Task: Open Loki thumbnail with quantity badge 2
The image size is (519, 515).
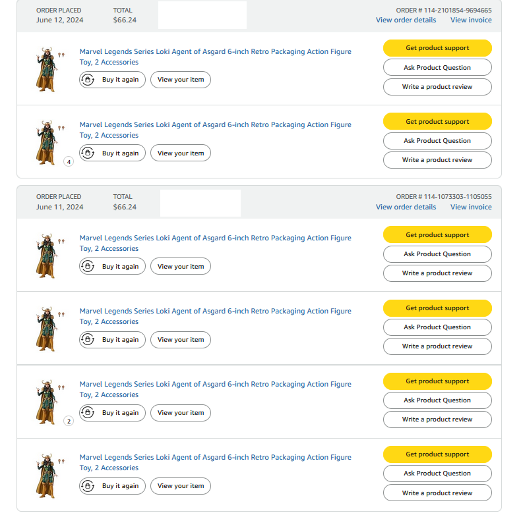Action: [46, 401]
